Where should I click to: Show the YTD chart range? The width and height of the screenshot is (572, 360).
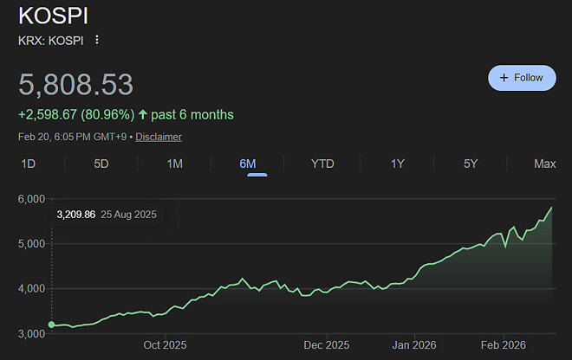[x=322, y=164]
